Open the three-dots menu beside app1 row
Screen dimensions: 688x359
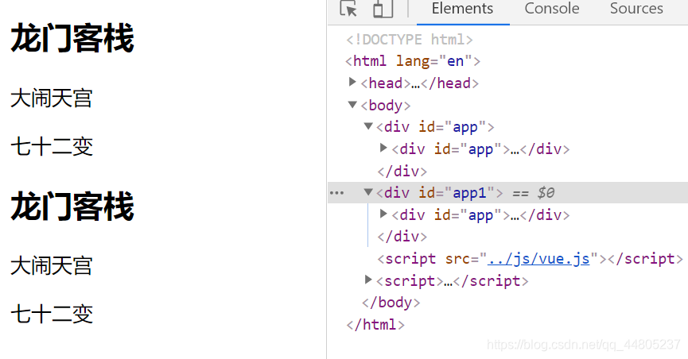[x=336, y=193]
